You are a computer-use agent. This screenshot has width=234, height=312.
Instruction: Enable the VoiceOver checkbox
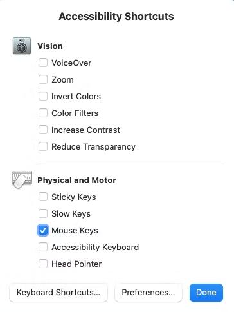point(43,63)
